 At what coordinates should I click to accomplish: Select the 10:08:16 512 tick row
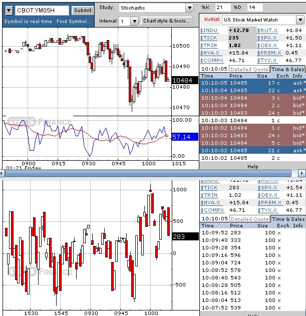(x=252, y=292)
